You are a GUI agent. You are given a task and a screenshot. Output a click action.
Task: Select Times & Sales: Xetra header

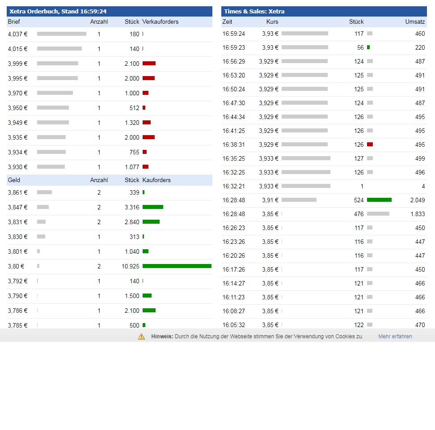pos(254,11)
